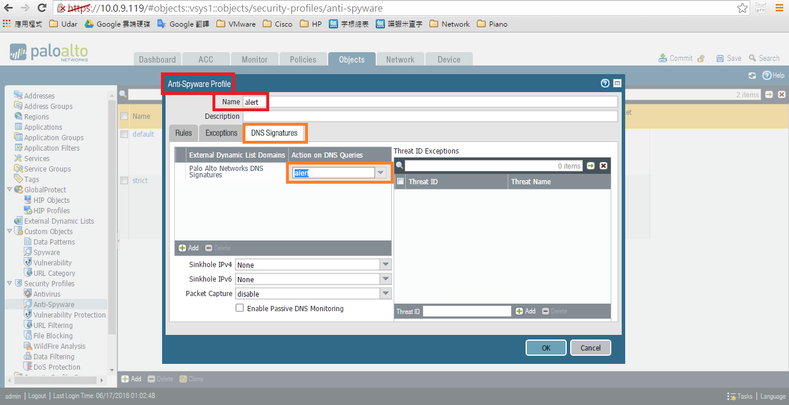Maximize the Anti-Spyware Profile dialog
Viewport: 789px width, 405px height.
point(617,83)
